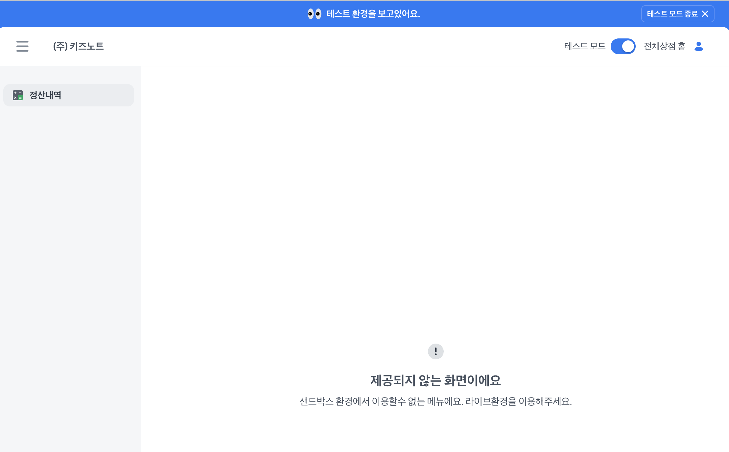Click the 테스트 환경을 보고있어요 banner text
Screen dimensions: 729x452
point(373,14)
